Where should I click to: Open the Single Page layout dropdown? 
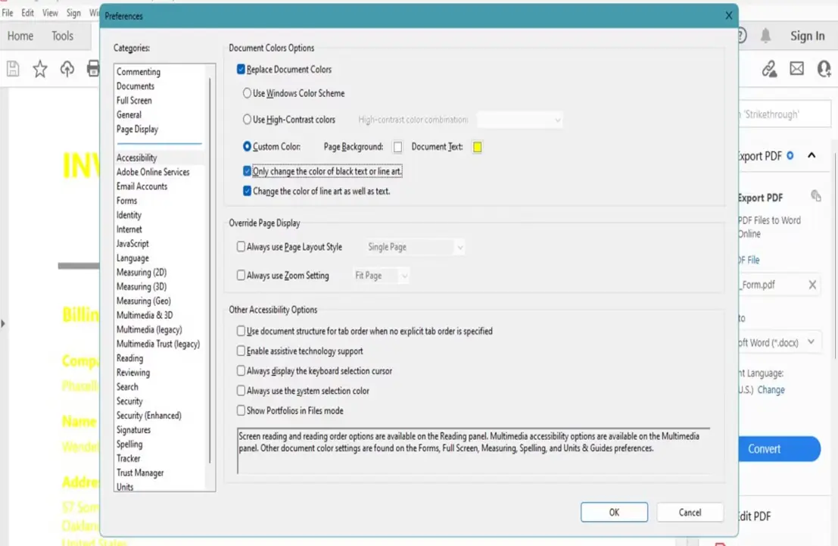414,247
